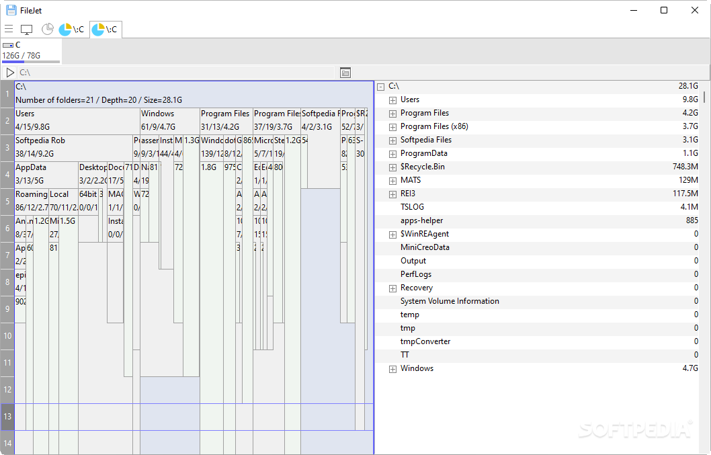The height and width of the screenshot is (455, 711).
Task: Expand the Users tree node
Action: coord(392,100)
